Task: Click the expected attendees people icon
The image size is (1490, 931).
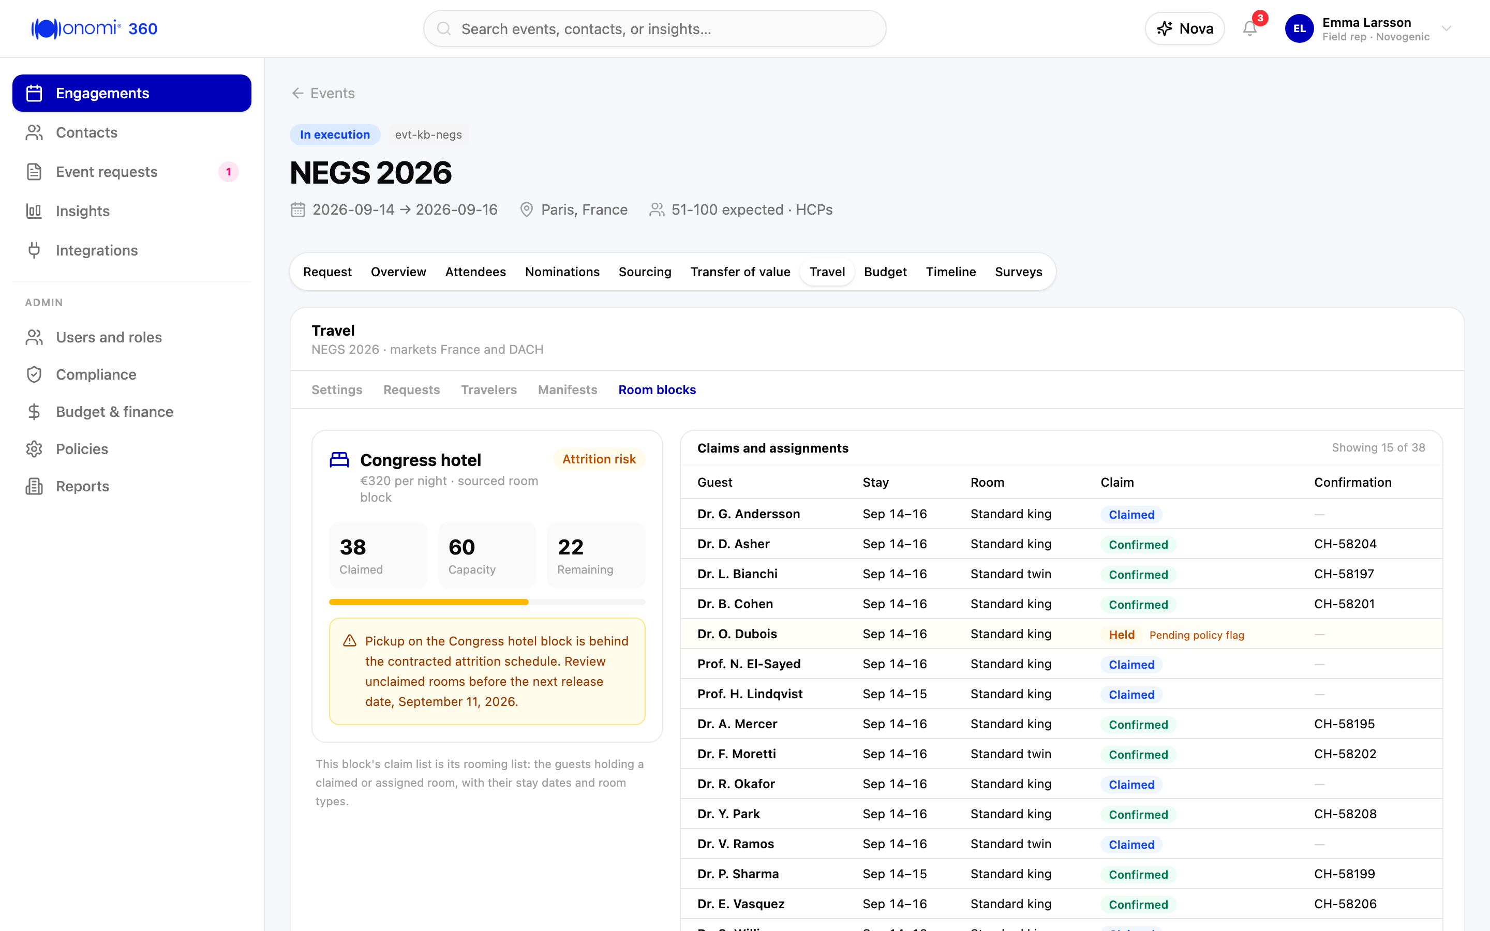Action: [657, 210]
